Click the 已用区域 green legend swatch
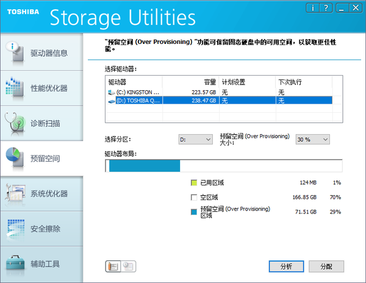This screenshot has height=283, width=366. (x=194, y=183)
